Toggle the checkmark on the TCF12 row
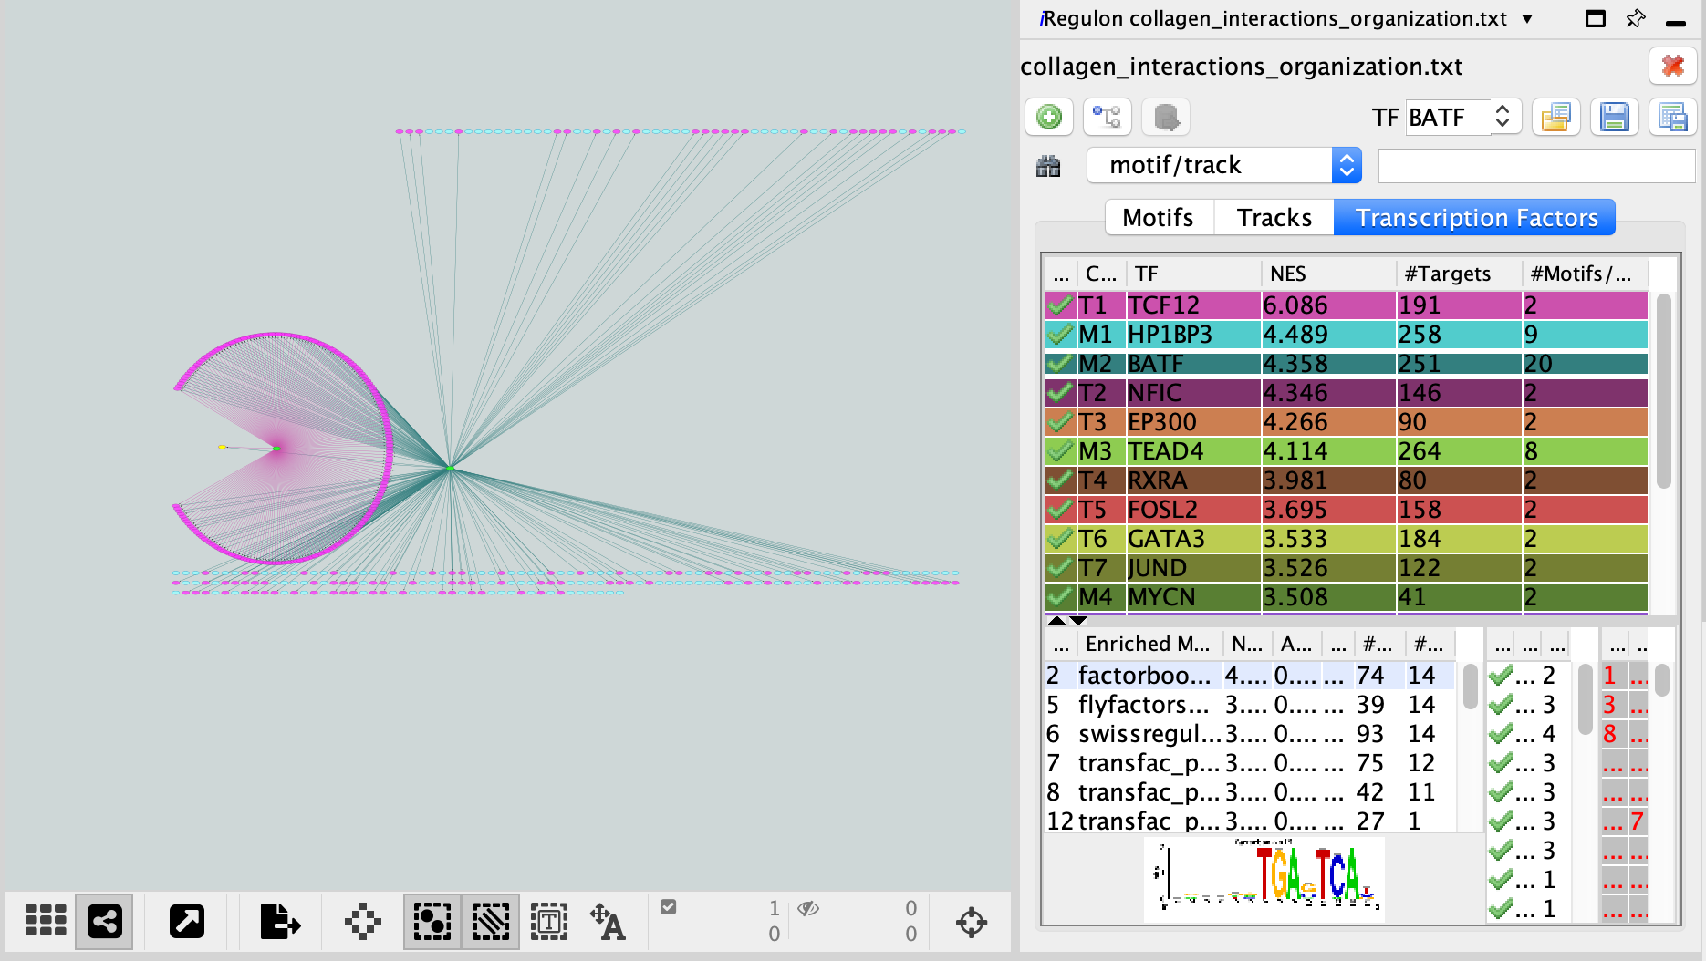Screen dimensions: 1706x961 [x=1060, y=305]
